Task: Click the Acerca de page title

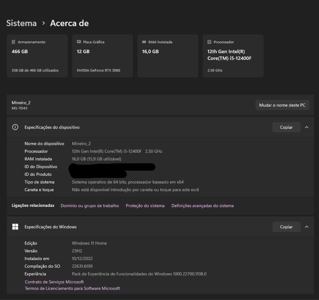Action: pyautogui.click(x=69, y=23)
